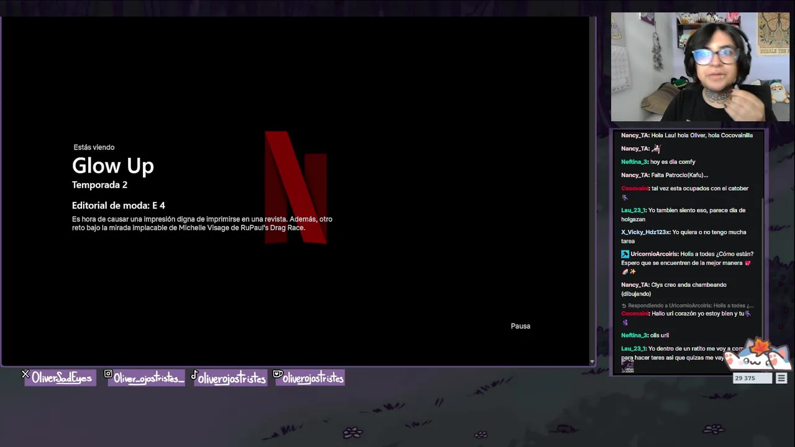Click the Ko-fi cup icon

278,374
